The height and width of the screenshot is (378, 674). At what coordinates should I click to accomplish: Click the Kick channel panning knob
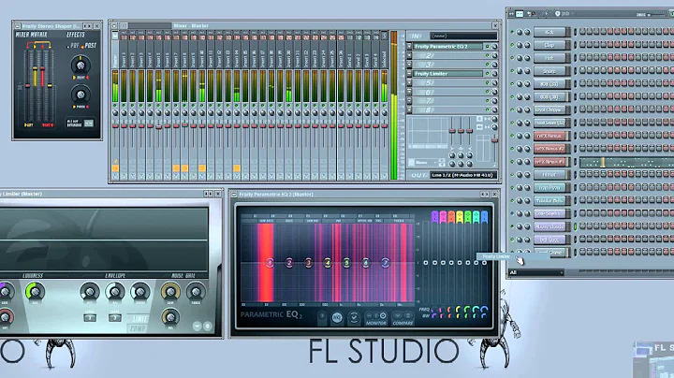pyautogui.click(x=520, y=32)
